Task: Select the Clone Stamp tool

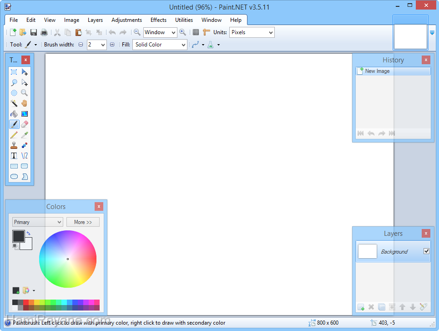Action: pos(14,145)
